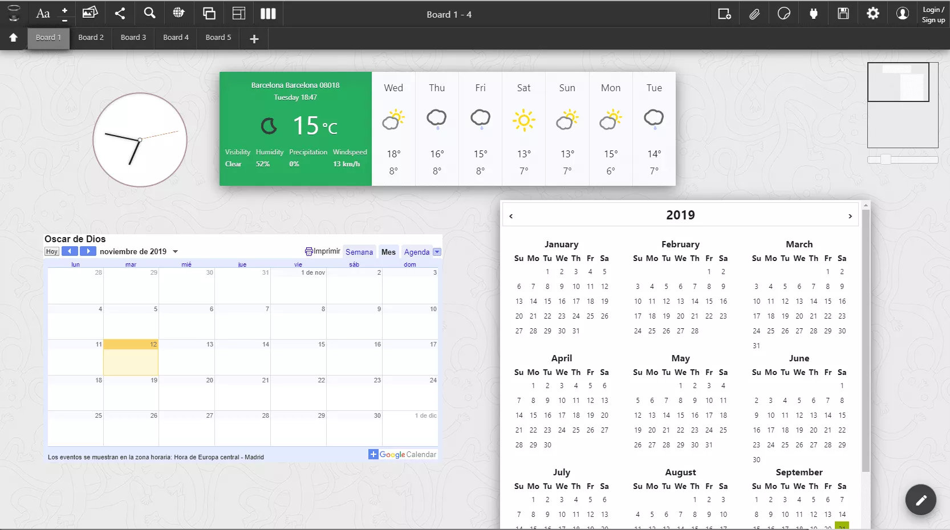
Task: Click the year calendar's vertical scrollbar
Action: (866, 341)
